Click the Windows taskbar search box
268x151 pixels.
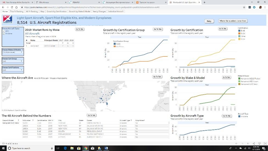[30, 148]
